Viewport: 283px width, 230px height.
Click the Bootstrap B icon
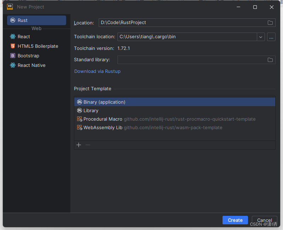coord(13,56)
